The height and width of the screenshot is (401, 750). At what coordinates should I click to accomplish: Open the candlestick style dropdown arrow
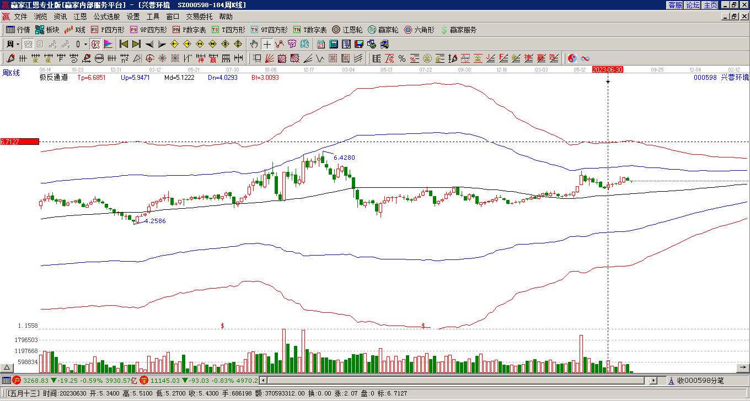click(85, 44)
